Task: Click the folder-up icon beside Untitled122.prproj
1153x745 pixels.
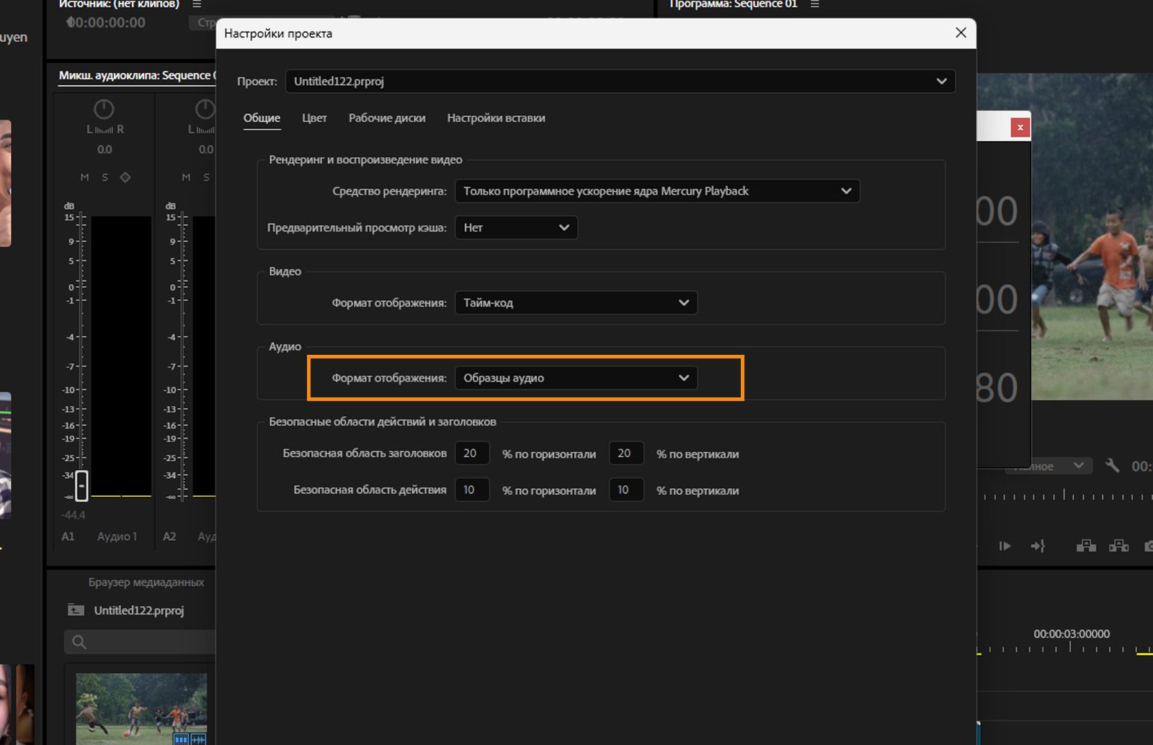Action: coord(76,610)
